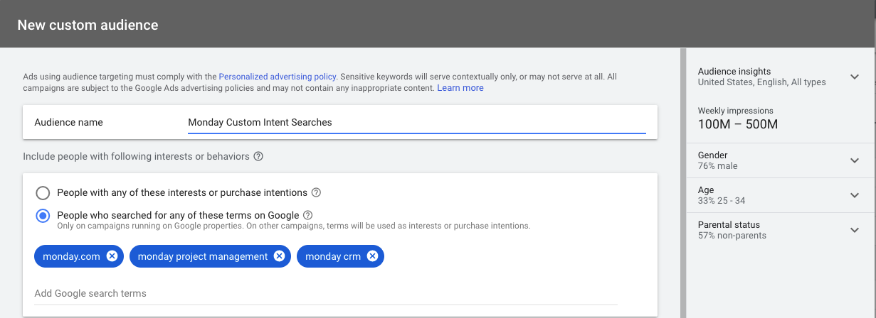Viewport: 876px width, 318px height.
Task: Open help icon beside purchase intentions option
Action: [x=316, y=192]
